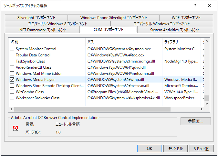Click the horizontal scrollbar right arrow
The width and height of the screenshot is (218, 157).
tap(202, 109)
